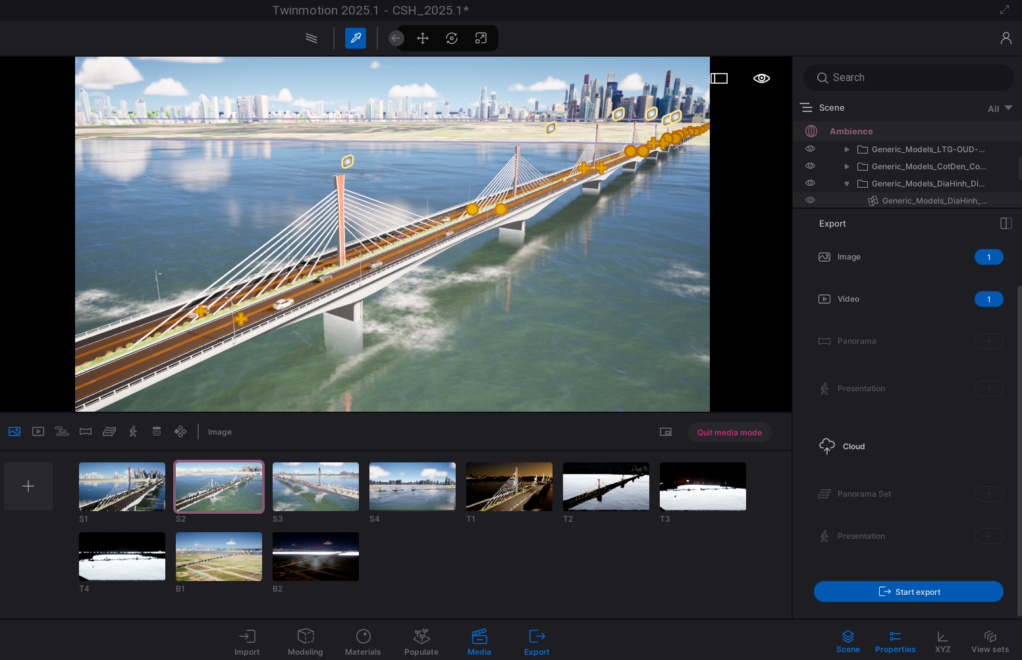Click the Start export button

pyautogui.click(x=909, y=591)
